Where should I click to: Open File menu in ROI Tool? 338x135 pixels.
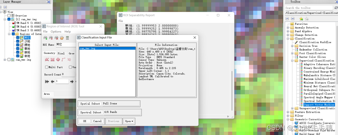tap(45, 32)
